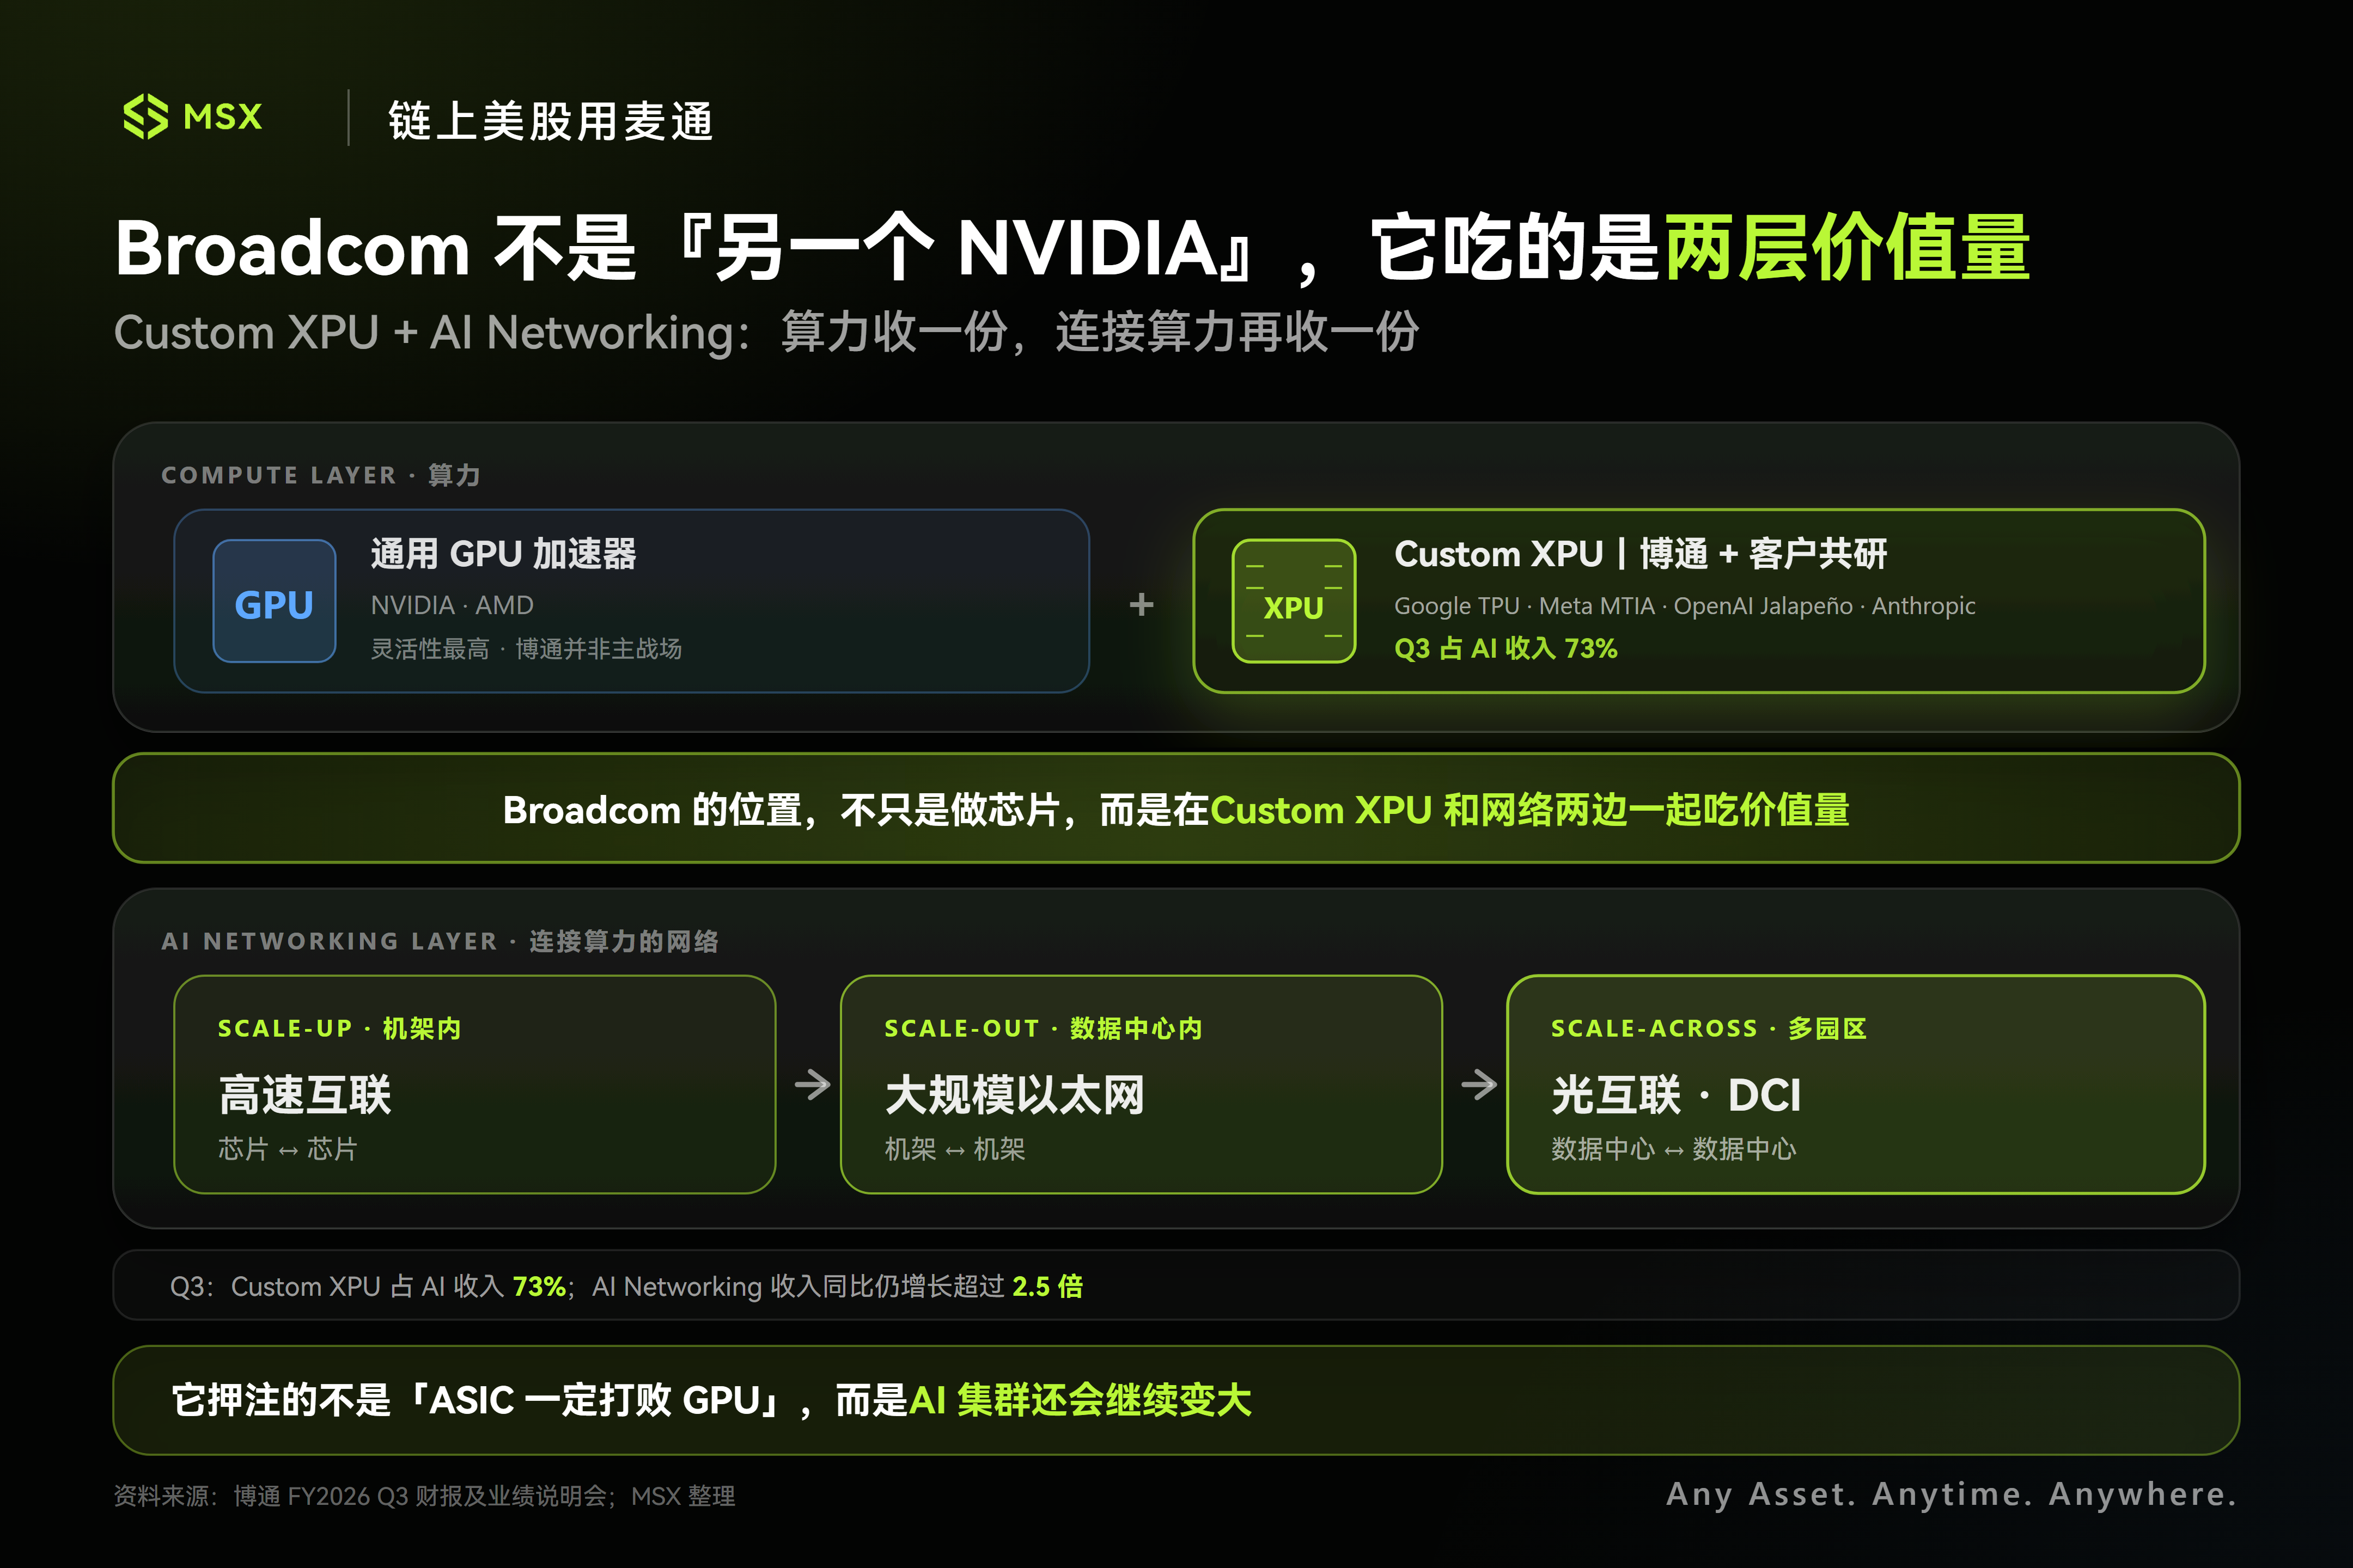Click the 数据中心 ↔ 数据中心 subtitle
Viewport: 2353px width, 1568px height.
coord(1674,1149)
